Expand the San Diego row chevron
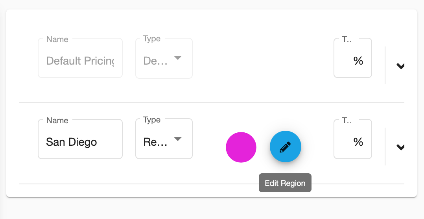This screenshot has width=424, height=219. [400, 147]
